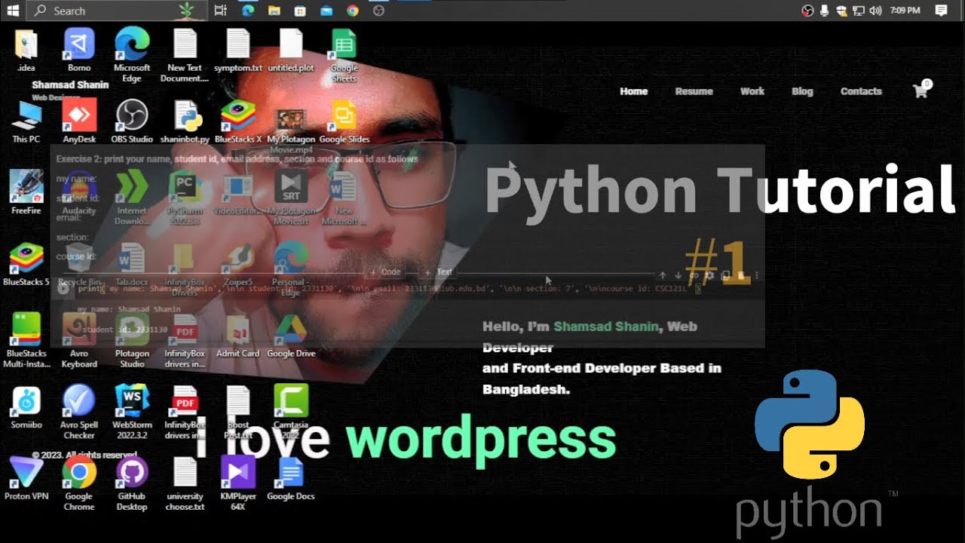The width and height of the screenshot is (965, 543).
Task: Open the Work nav link
Action: click(x=752, y=91)
